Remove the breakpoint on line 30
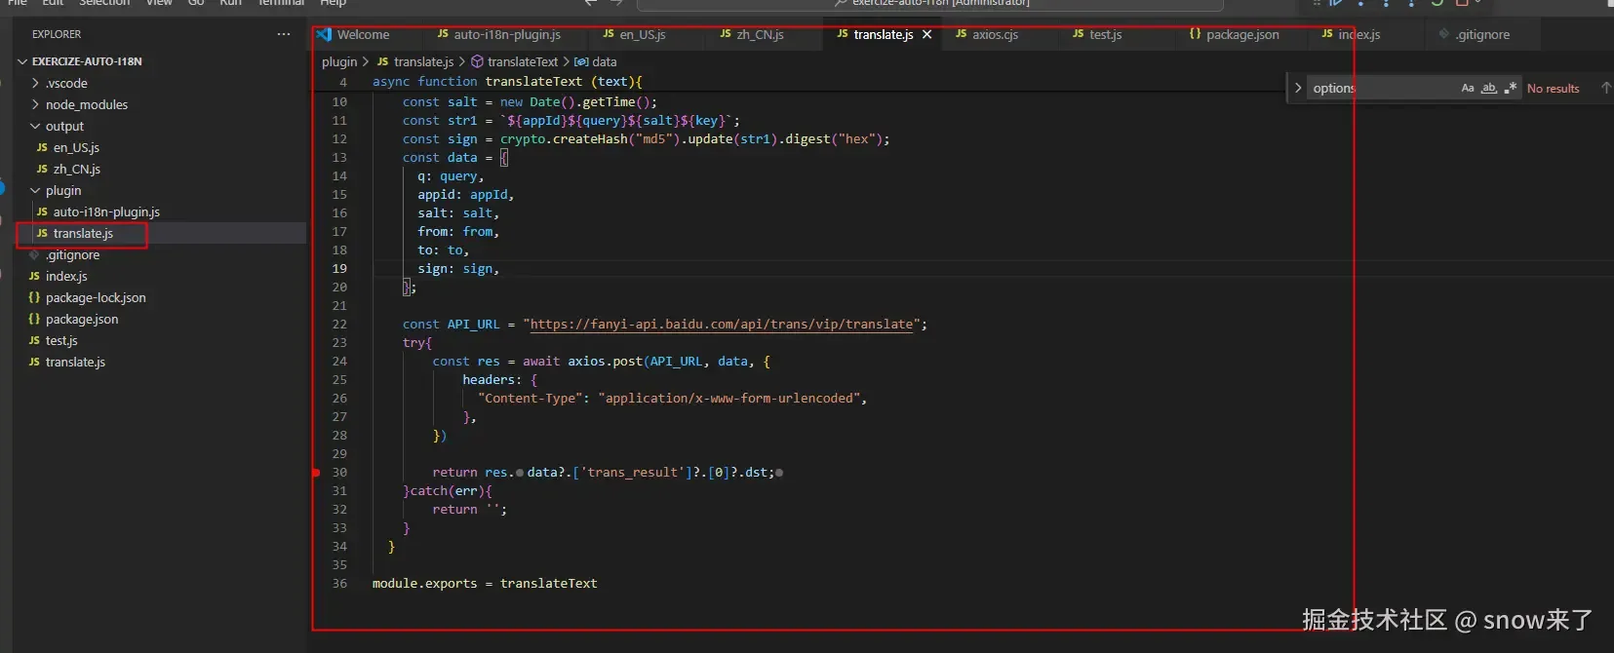This screenshot has width=1614, height=653. (316, 473)
